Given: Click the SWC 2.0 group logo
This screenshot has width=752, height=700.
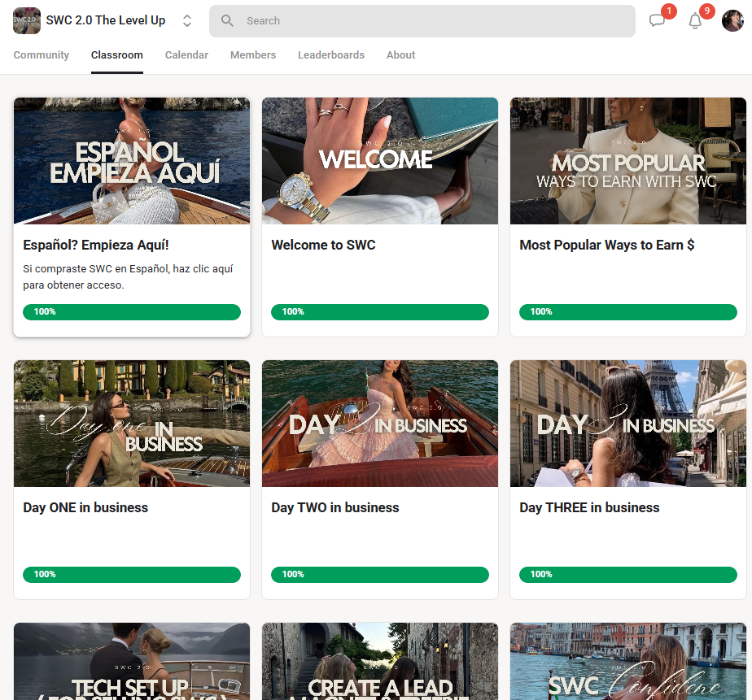Looking at the screenshot, I should (x=27, y=20).
